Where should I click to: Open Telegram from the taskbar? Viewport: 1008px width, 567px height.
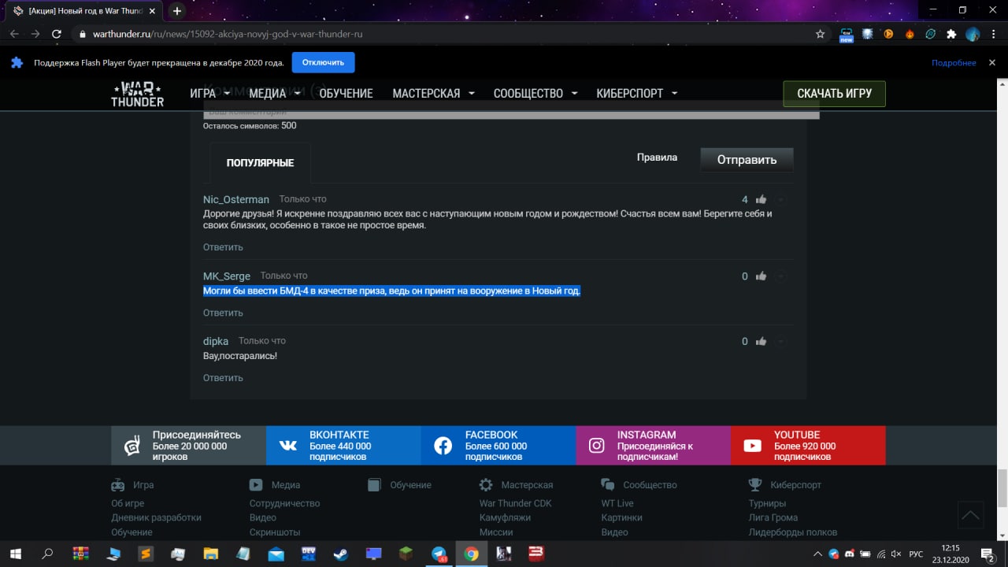[x=439, y=554]
